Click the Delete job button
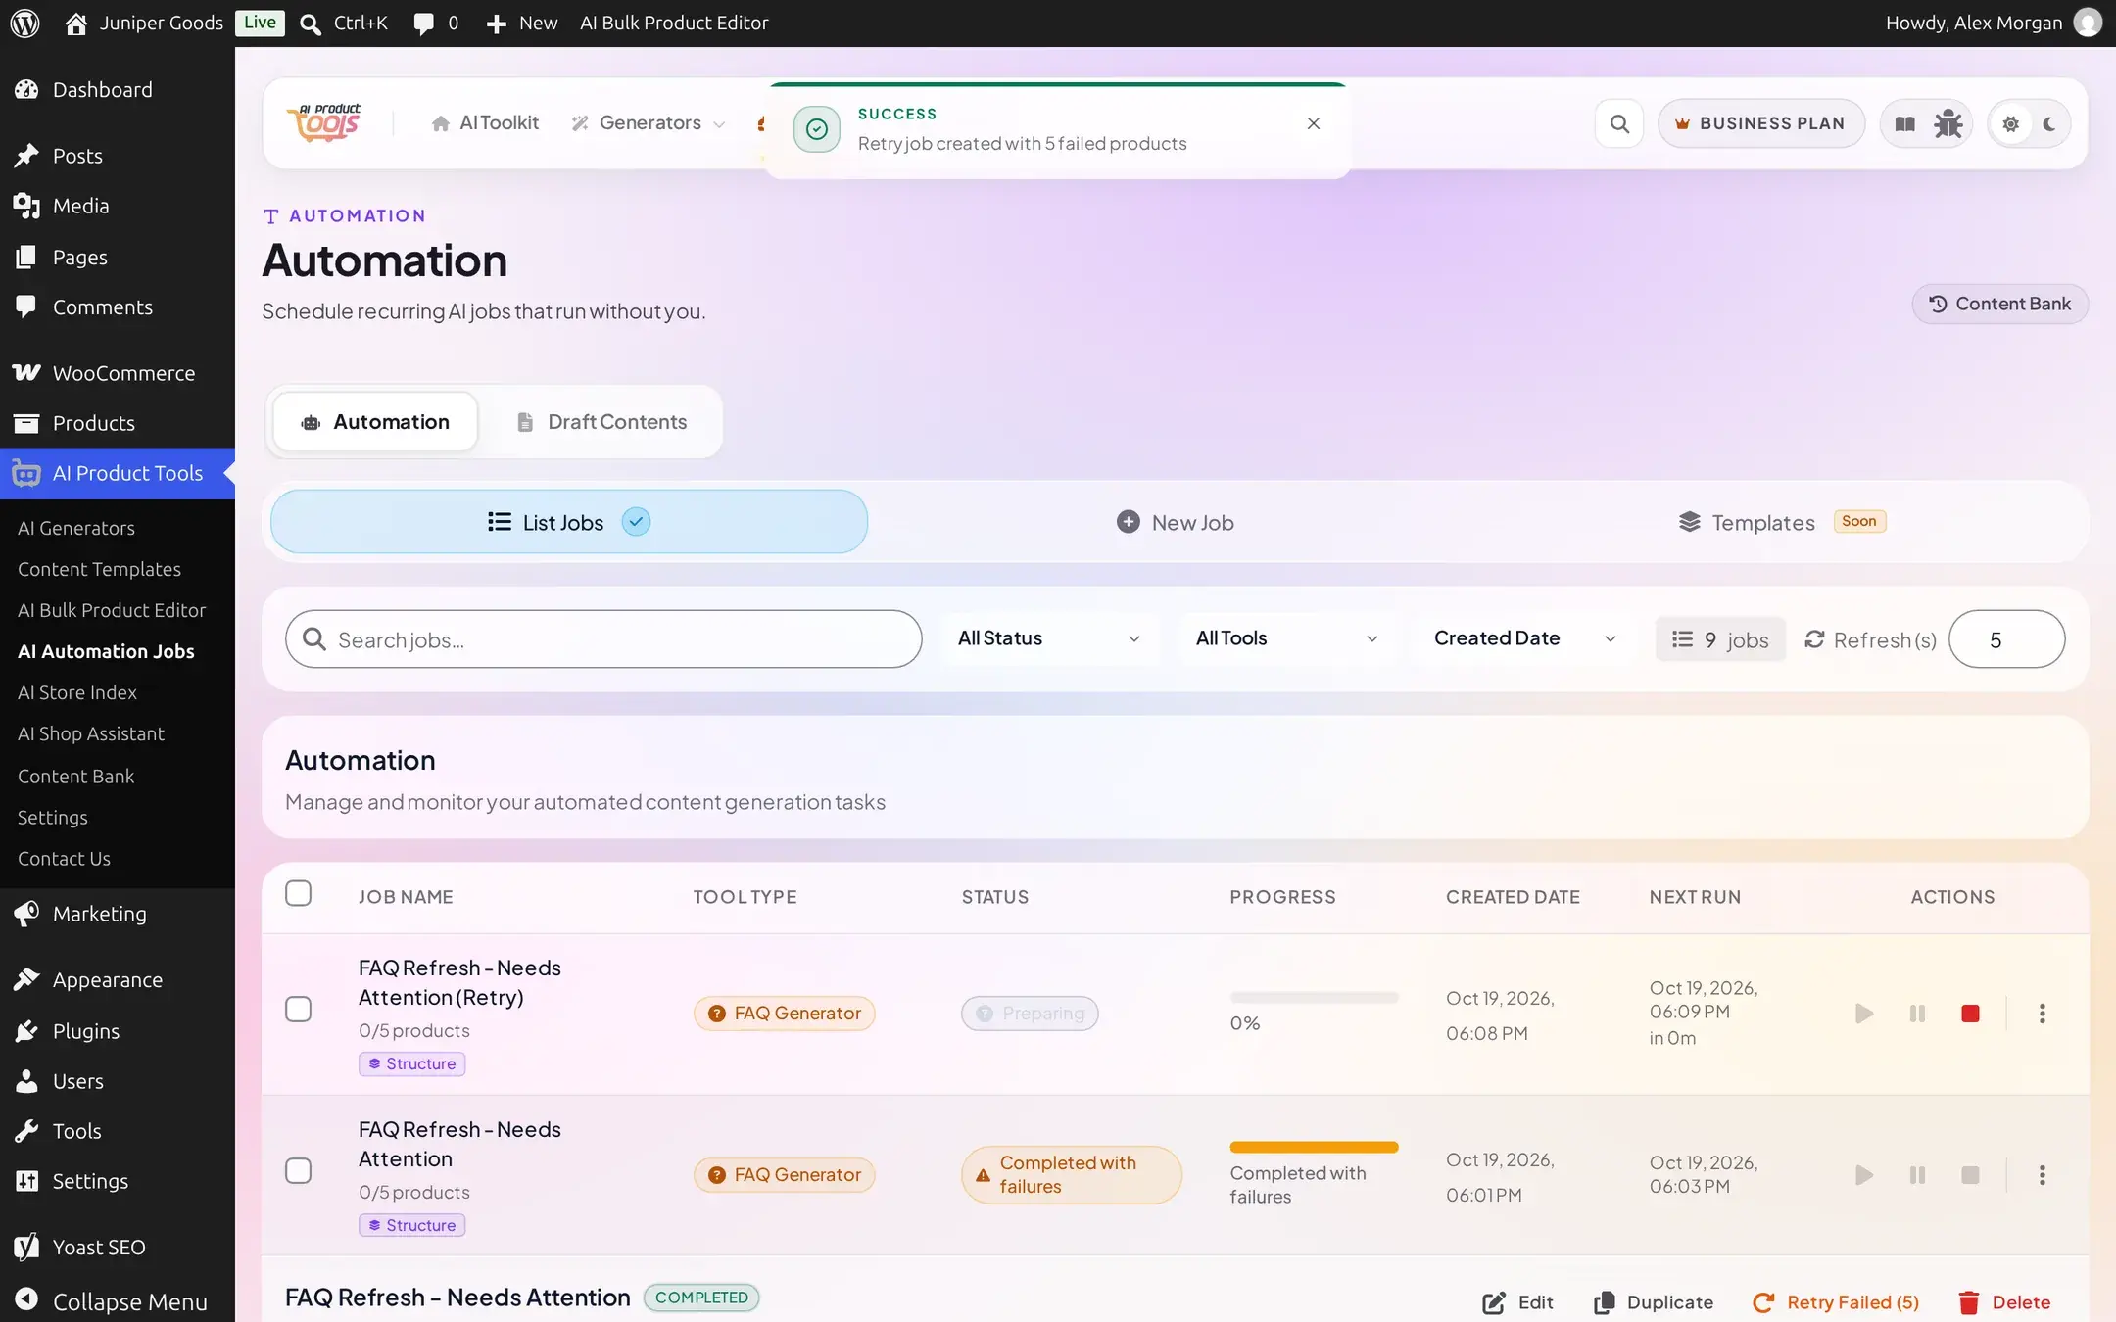Viewport: 2116px width, 1322px height. pos(2003,1302)
